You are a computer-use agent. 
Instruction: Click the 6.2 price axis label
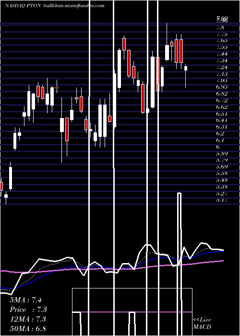[x=220, y=134]
